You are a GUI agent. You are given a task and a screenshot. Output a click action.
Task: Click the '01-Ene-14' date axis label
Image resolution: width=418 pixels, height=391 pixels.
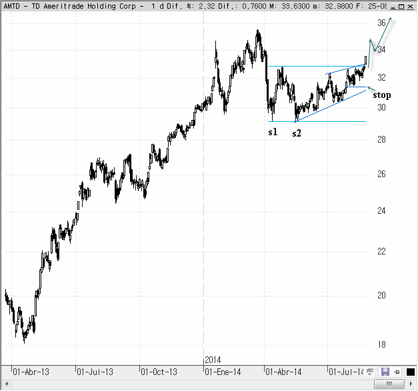point(223,372)
